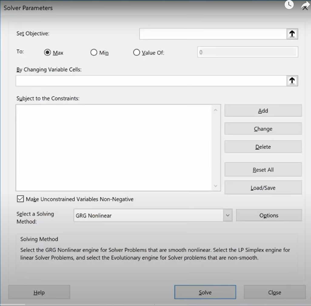Click the Add constraint button

click(x=263, y=111)
